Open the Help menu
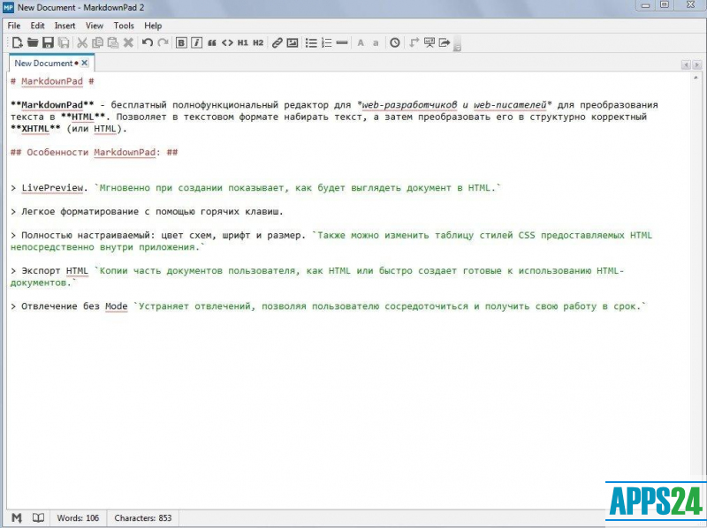This screenshot has width=707, height=528. click(x=153, y=26)
